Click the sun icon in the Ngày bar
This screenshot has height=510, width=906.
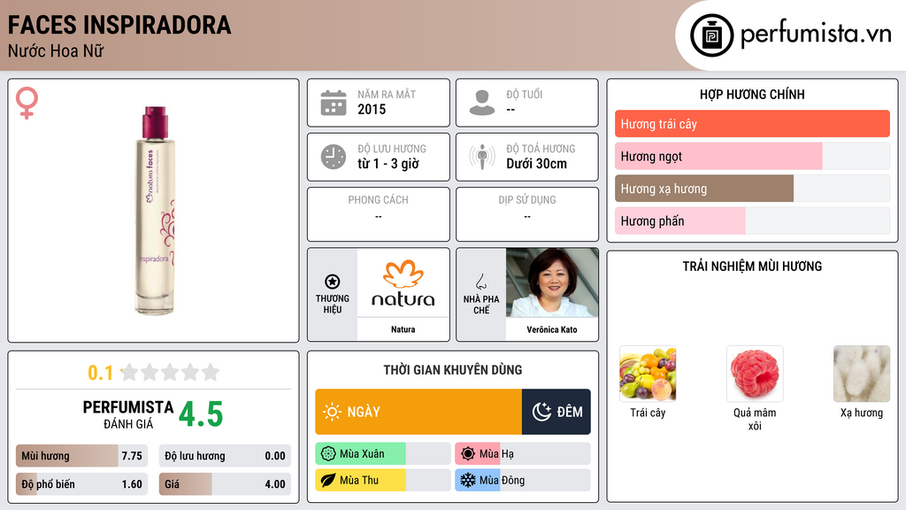point(333,412)
